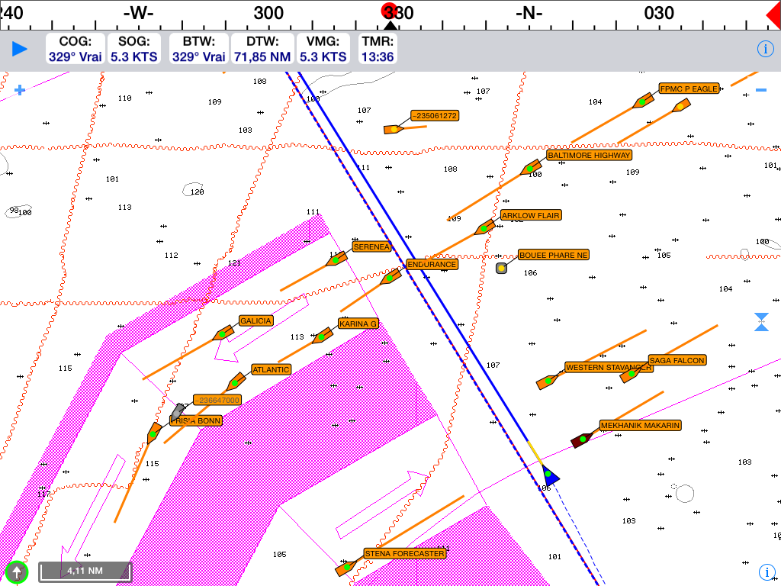Tap the blue play arrow button
Image resolution: width=781 pixels, height=586 pixels.
tap(19, 49)
